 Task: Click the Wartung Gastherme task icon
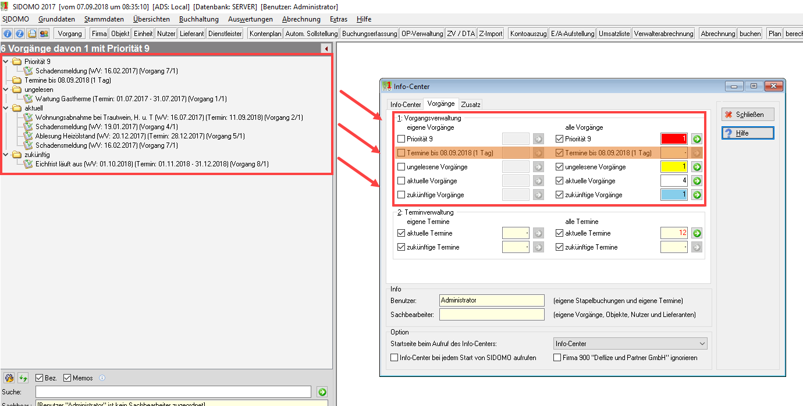click(x=29, y=99)
